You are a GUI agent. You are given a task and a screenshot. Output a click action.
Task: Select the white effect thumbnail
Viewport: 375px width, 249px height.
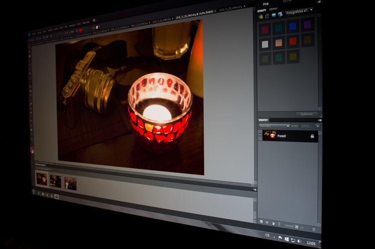pos(265,44)
